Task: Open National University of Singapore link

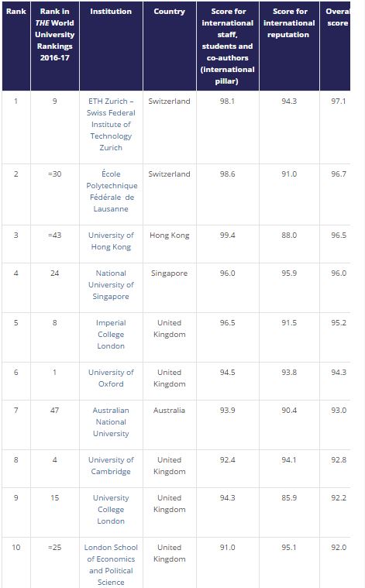Action: point(111,284)
